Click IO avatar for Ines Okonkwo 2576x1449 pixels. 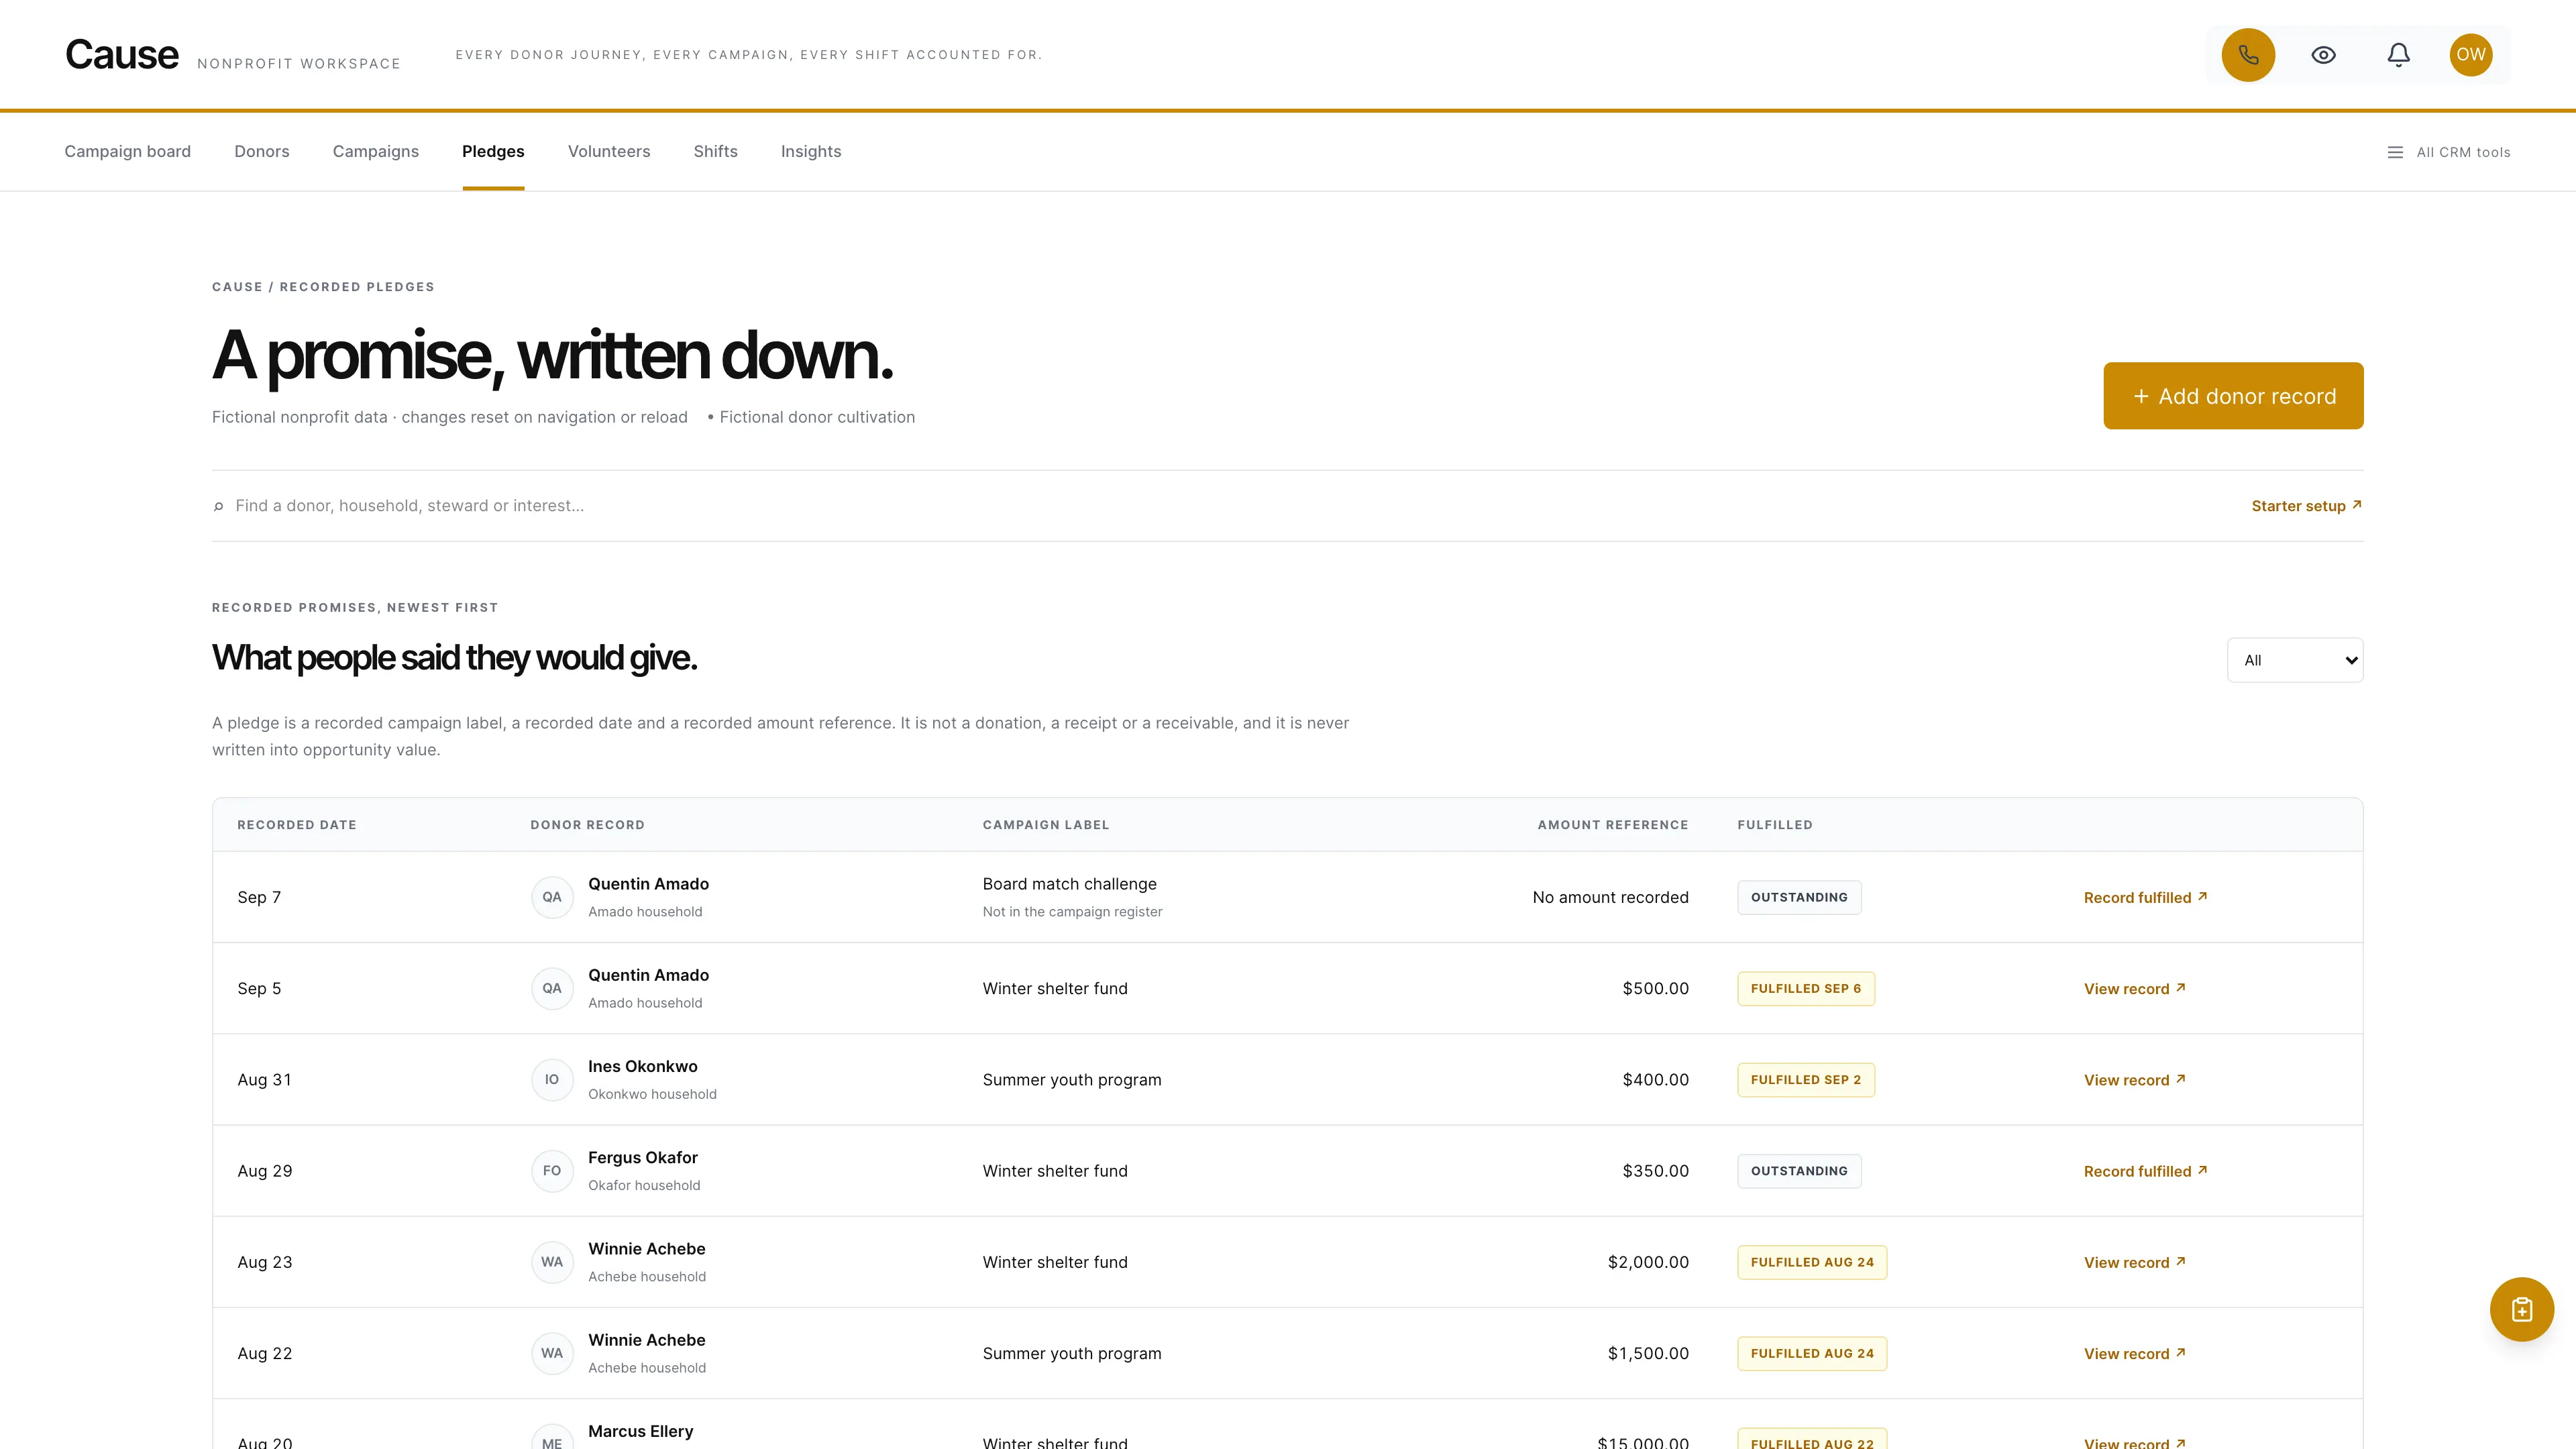coord(552,1080)
